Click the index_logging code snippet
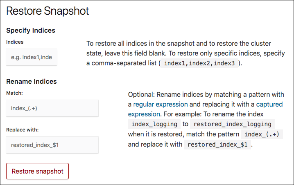Screen dimensions: 294x185 click(154, 124)
